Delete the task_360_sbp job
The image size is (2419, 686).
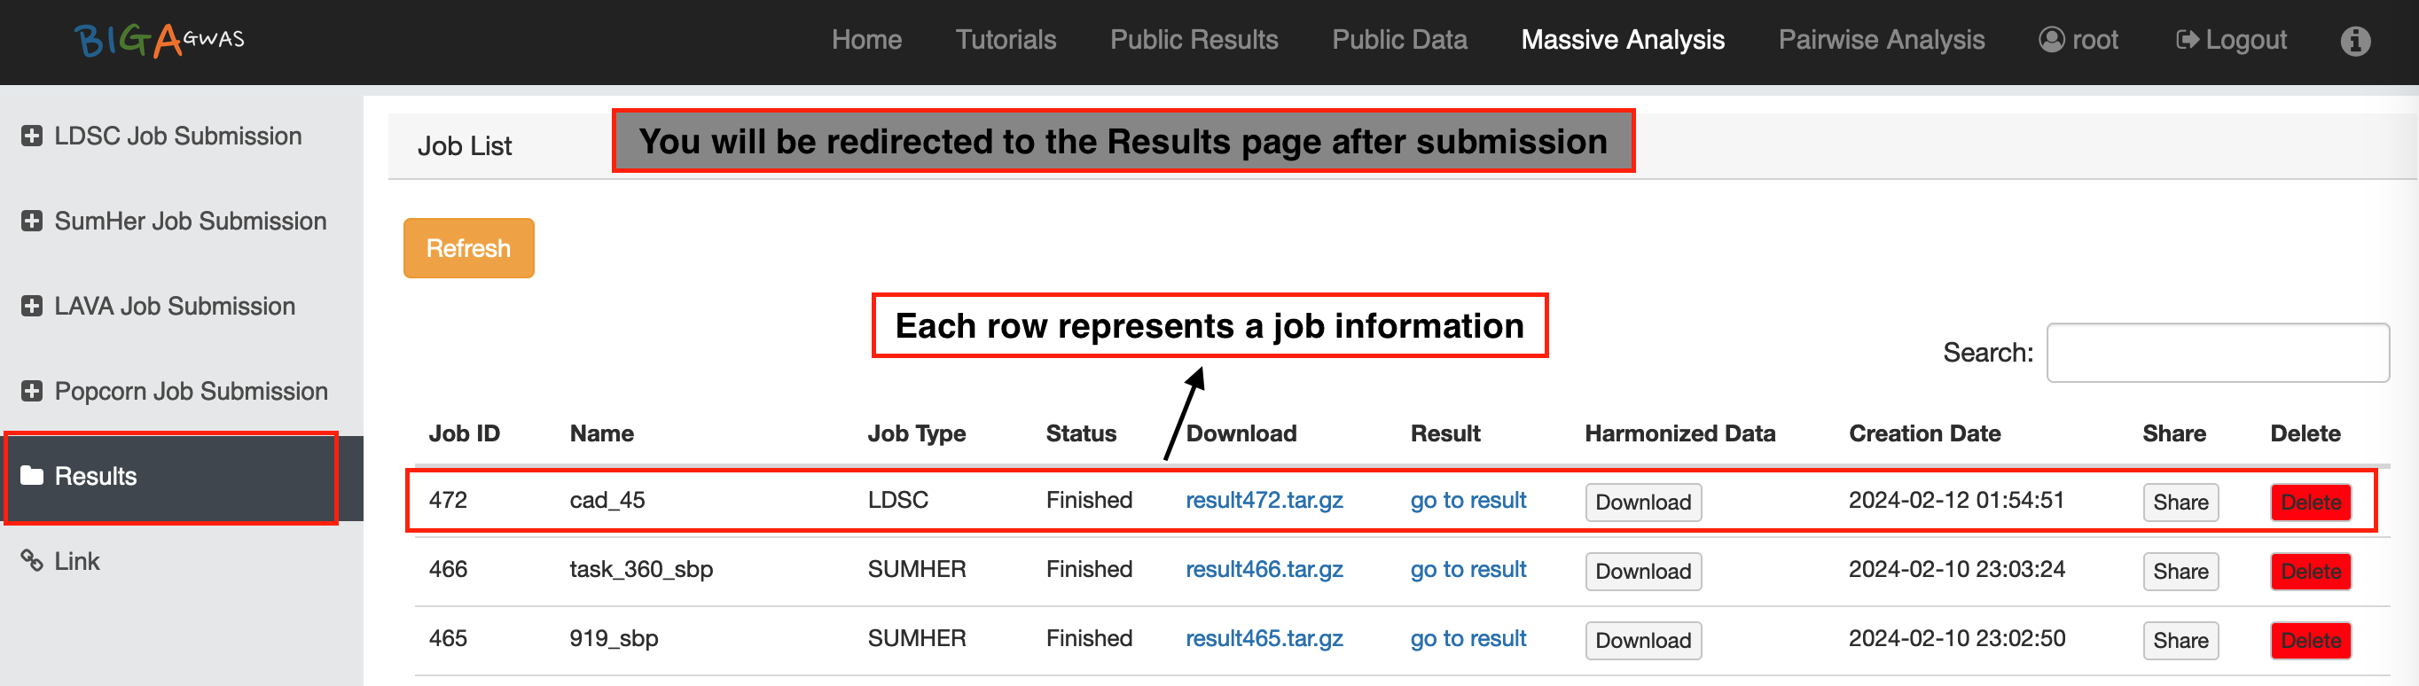(2309, 572)
